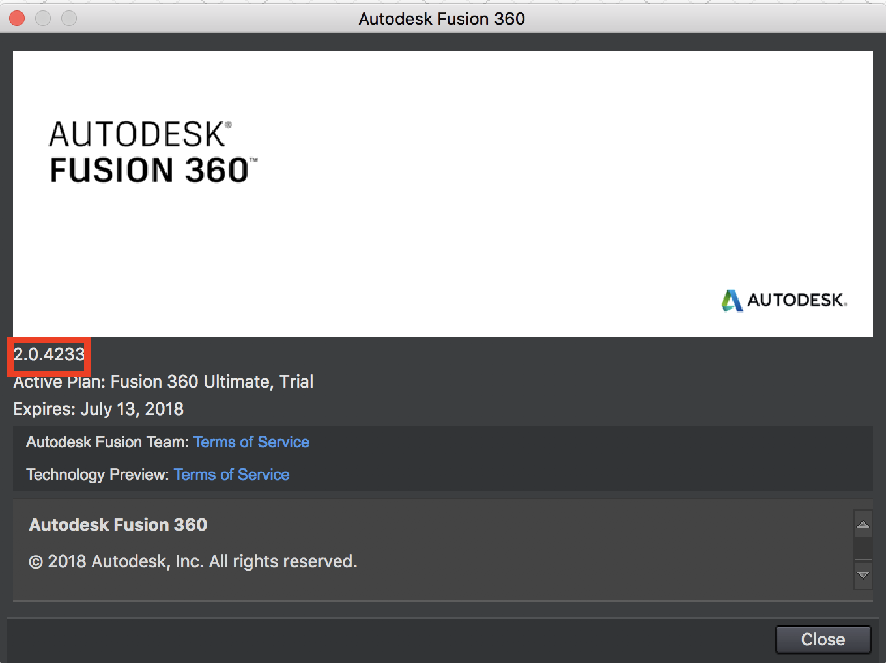Click the bold Autodesk Fusion 360 heading
This screenshot has width=886, height=663.
[118, 525]
